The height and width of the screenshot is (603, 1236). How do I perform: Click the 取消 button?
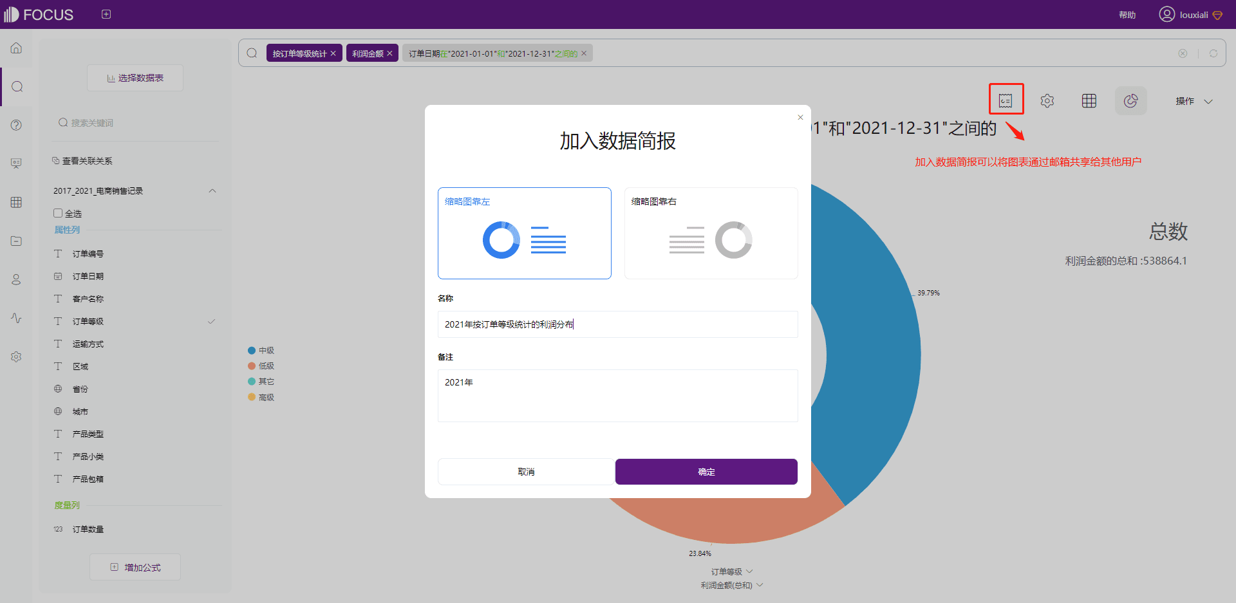(x=526, y=472)
